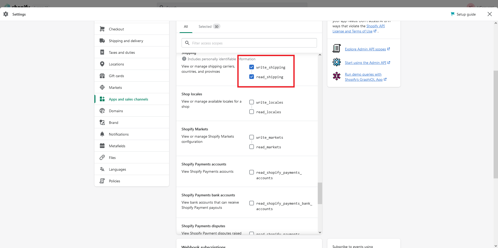
Task: Select Markets in sidebar
Action: pyautogui.click(x=132, y=88)
